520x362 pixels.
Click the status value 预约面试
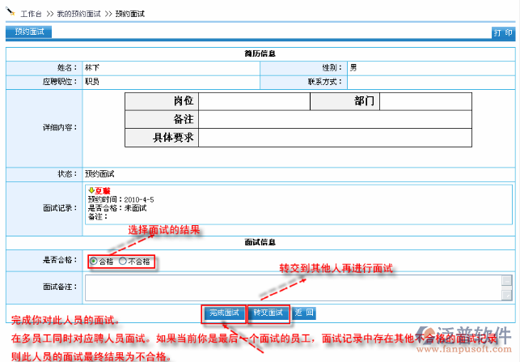tap(99, 174)
